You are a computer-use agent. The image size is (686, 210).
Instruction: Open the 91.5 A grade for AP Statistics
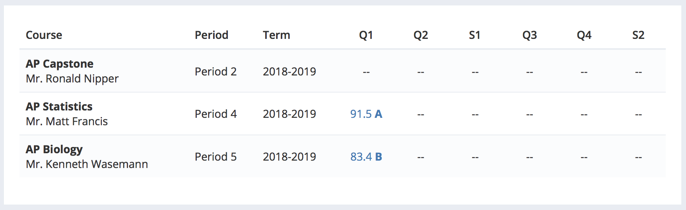tap(366, 114)
